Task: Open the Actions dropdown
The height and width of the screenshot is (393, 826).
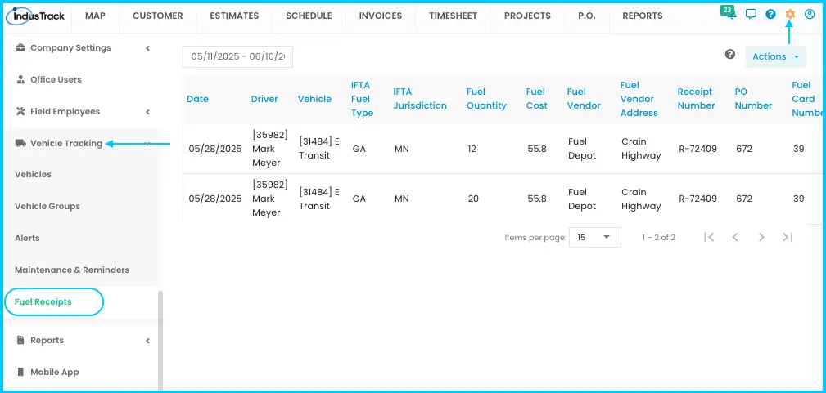Action: 775,57
